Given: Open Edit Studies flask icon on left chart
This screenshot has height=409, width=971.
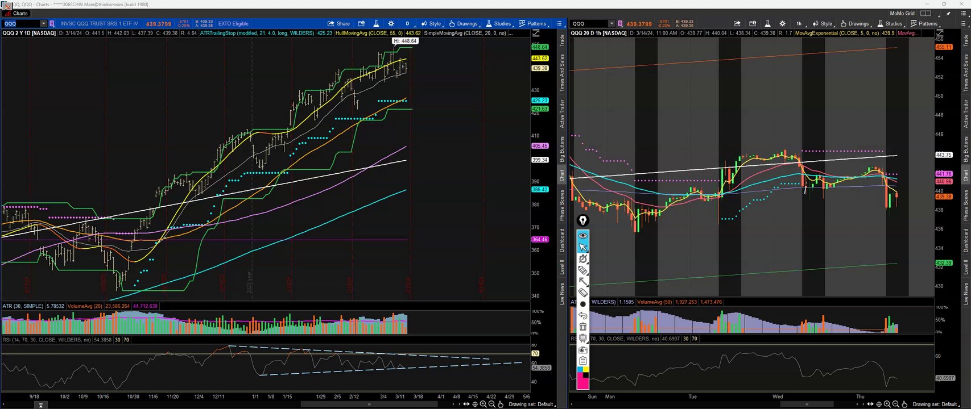Looking at the screenshot, I should [x=376, y=24].
